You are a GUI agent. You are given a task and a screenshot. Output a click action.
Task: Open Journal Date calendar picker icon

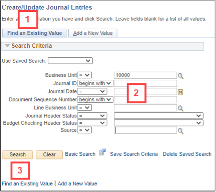point(180,92)
